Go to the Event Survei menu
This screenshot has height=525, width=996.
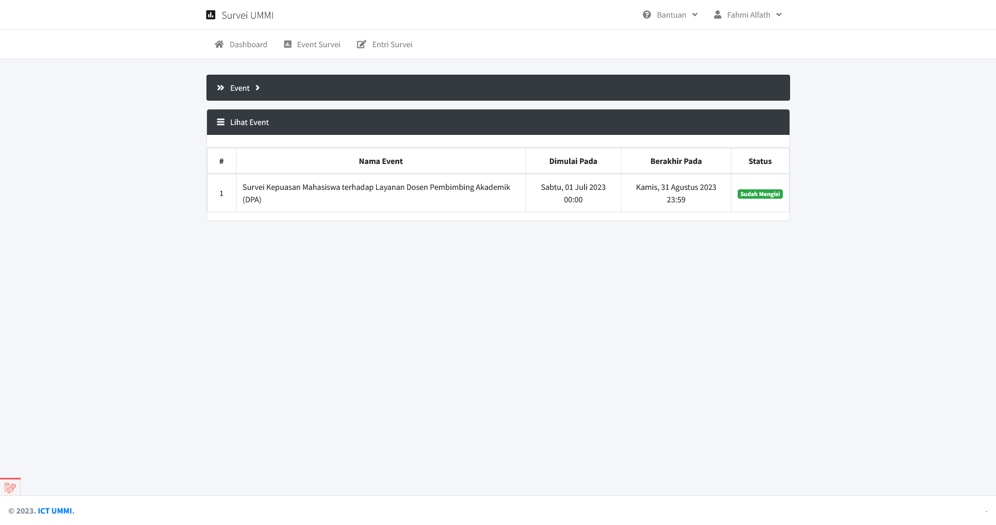318,45
